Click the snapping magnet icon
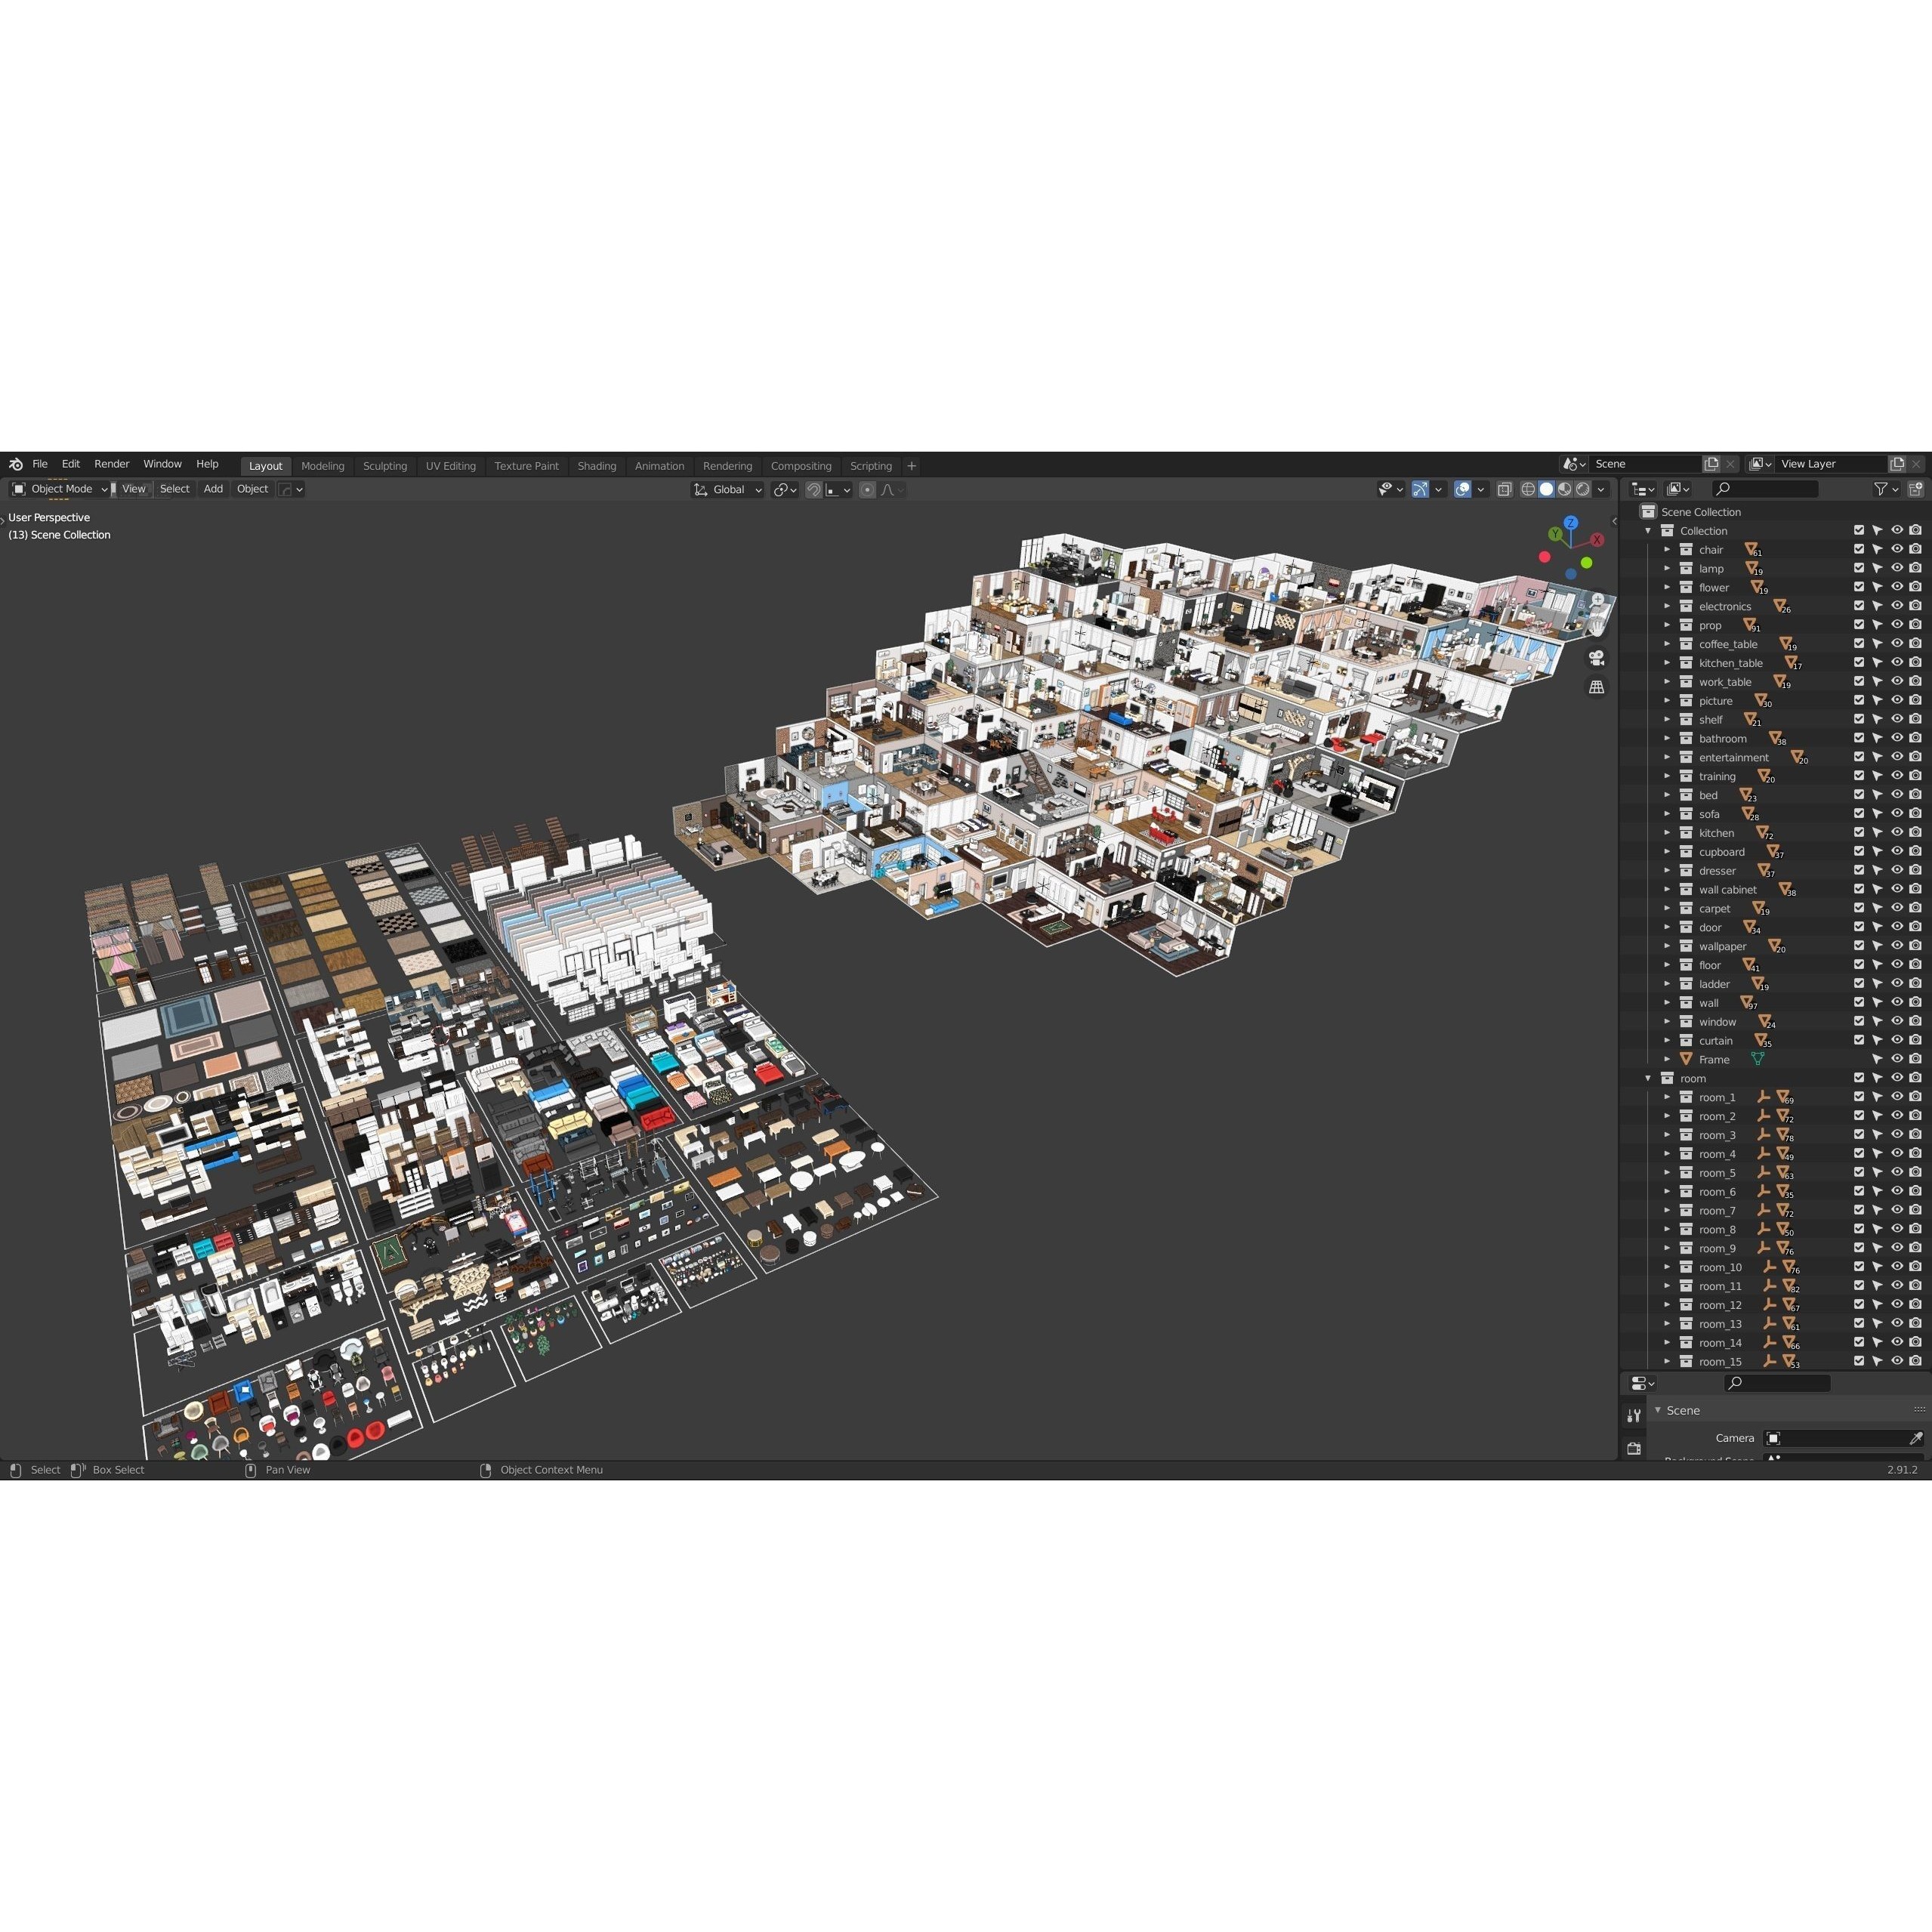 point(814,490)
